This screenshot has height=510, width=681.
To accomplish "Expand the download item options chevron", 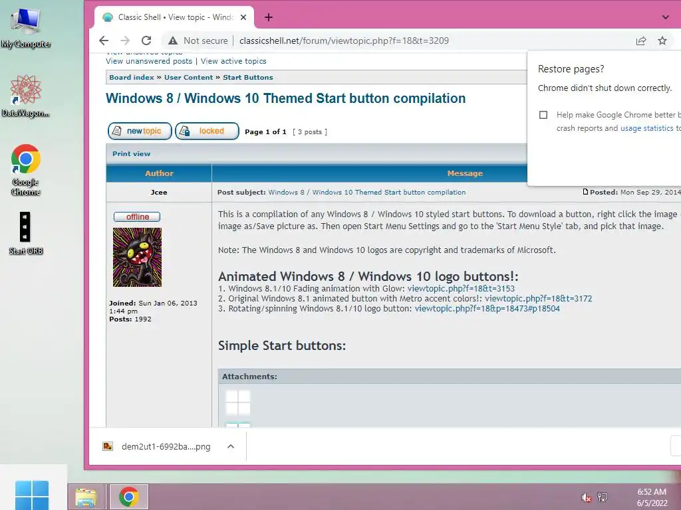I will point(231,446).
